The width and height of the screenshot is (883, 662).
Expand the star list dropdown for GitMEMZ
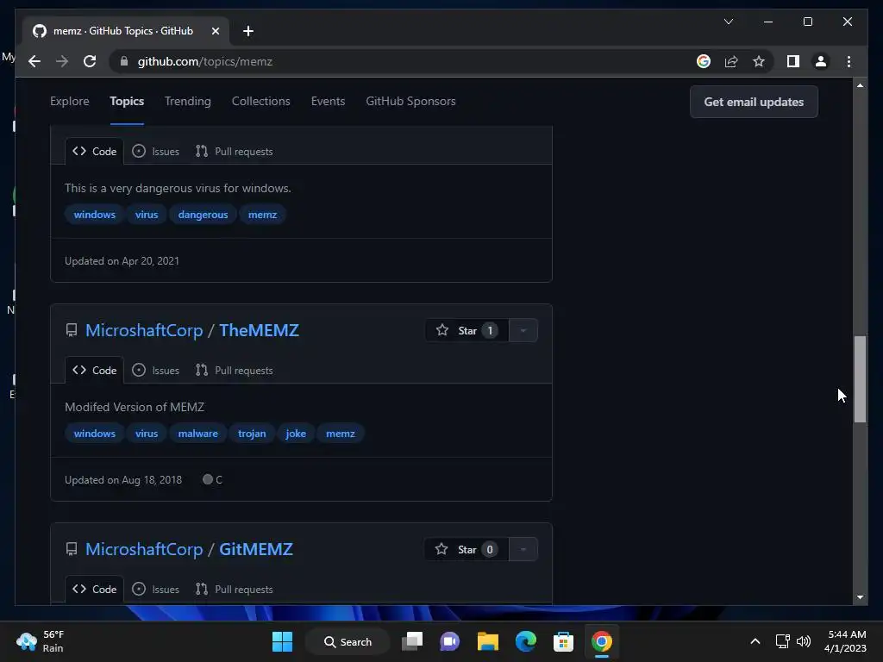pos(523,549)
